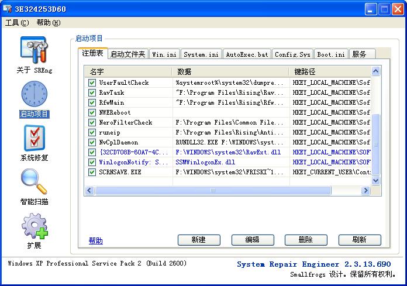
Task: Select the NvCplDaemon row name
Action: (118, 142)
